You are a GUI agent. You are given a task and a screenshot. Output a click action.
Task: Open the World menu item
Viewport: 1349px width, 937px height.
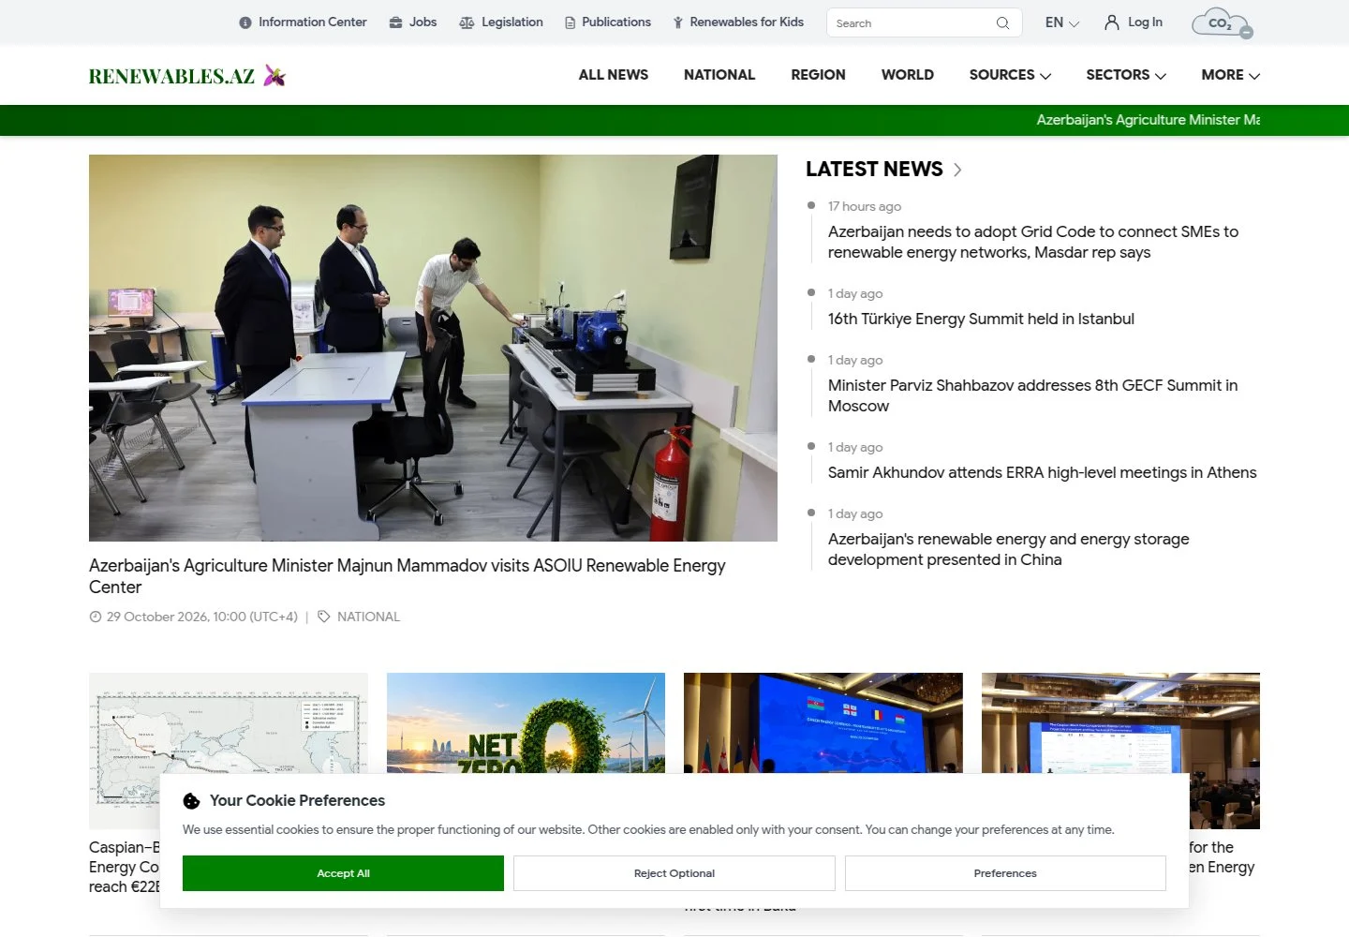908,75
